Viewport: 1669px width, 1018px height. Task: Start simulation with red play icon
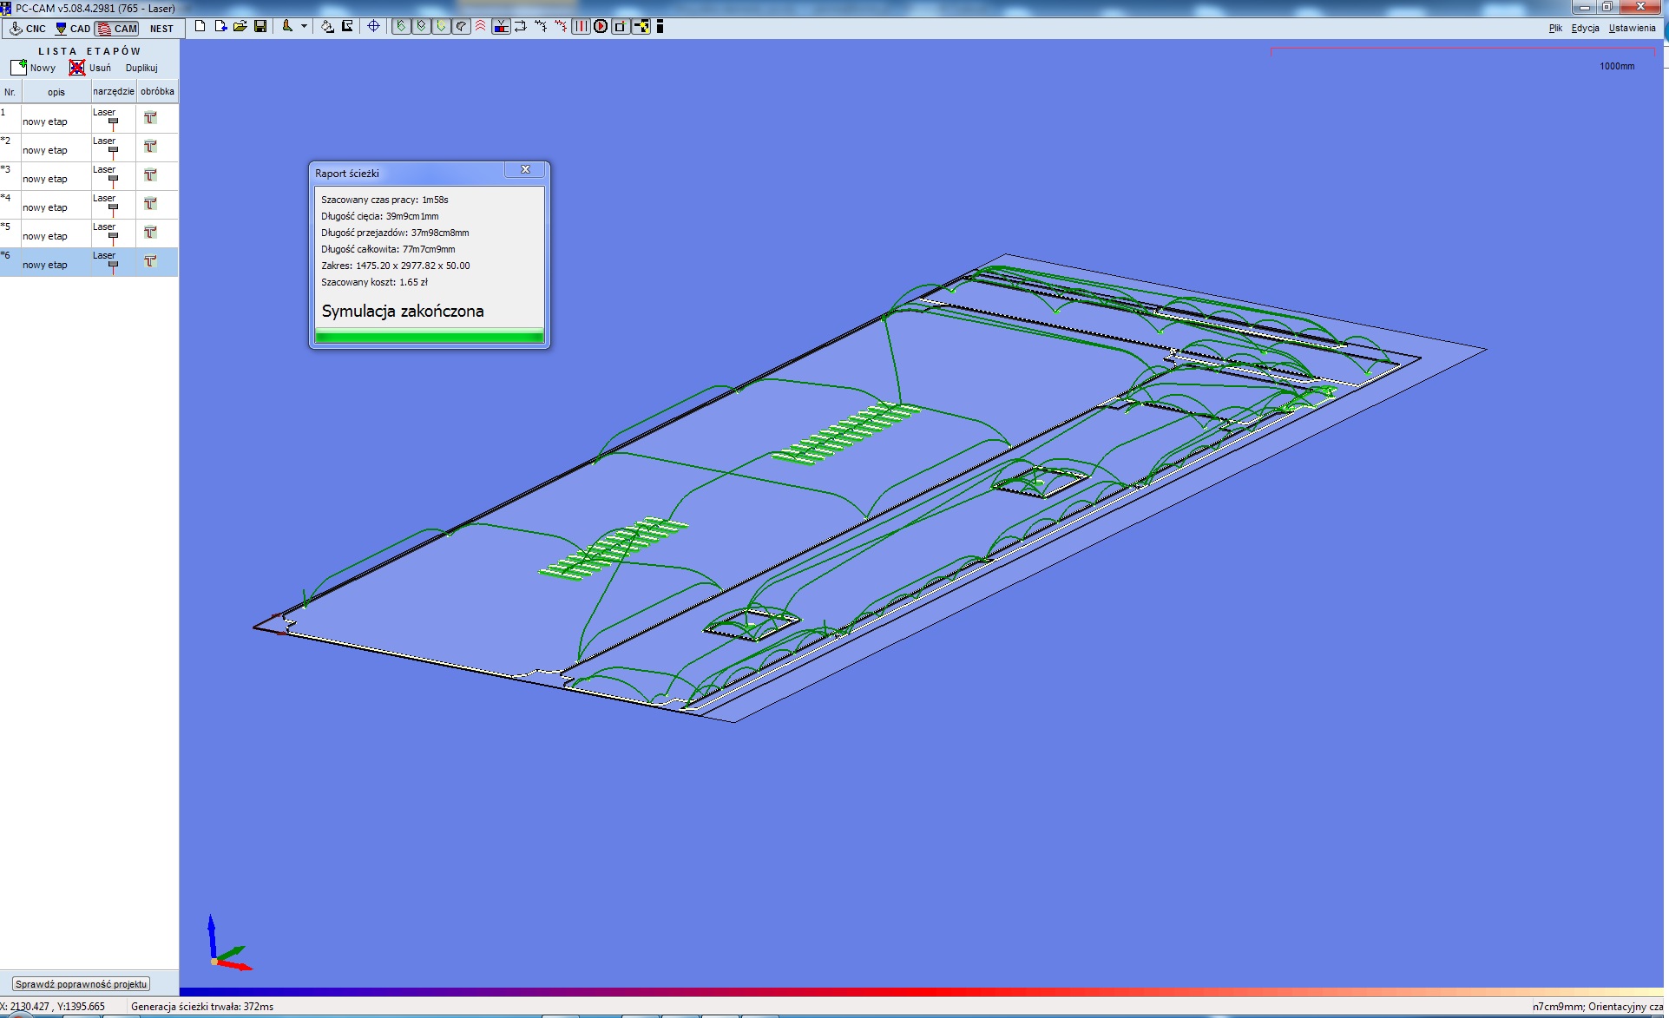coord(601,26)
